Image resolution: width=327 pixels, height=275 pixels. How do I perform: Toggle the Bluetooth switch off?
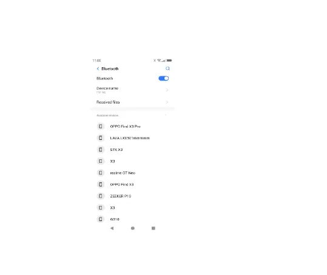coord(164,79)
